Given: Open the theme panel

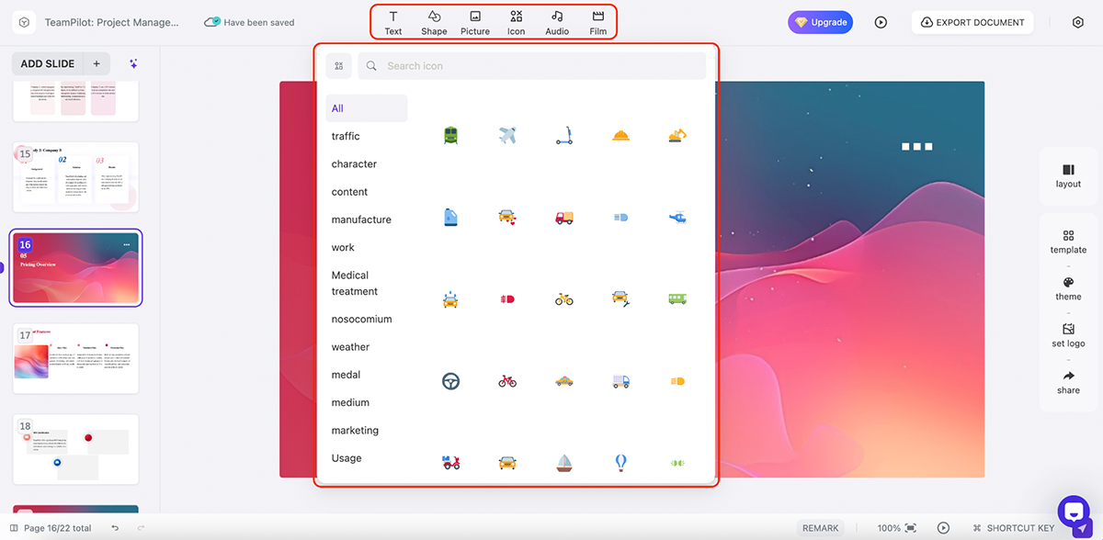Looking at the screenshot, I should [x=1067, y=289].
